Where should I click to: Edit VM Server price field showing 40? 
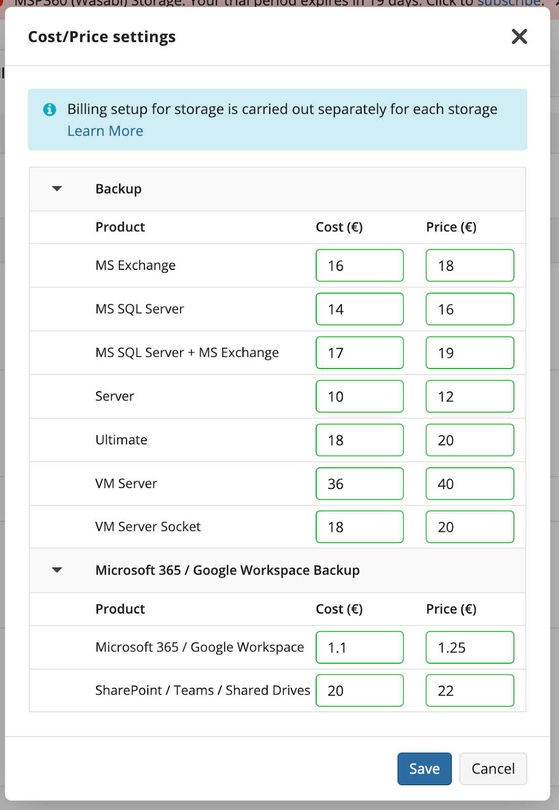tap(470, 483)
